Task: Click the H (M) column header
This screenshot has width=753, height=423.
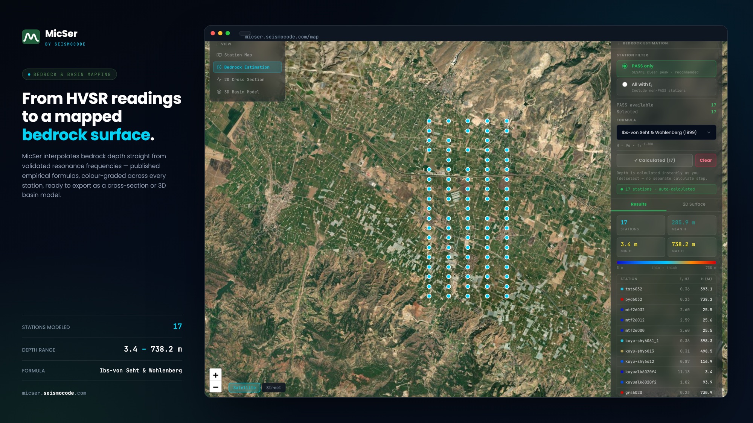Action: click(706, 279)
